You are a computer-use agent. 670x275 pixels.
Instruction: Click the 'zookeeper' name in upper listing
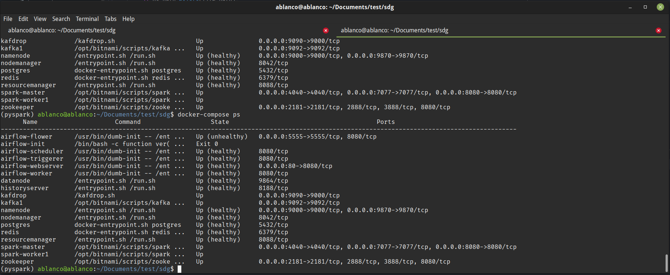[17, 107]
